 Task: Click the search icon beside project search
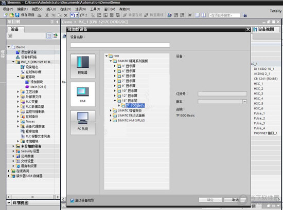pyautogui.click(x=245, y=15)
